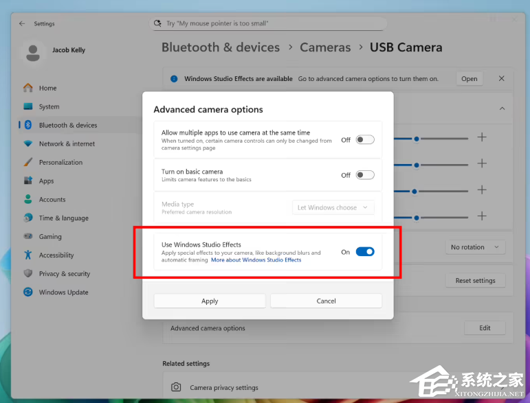
Task: Click the Settings search box
Action: pyautogui.click(x=268, y=23)
